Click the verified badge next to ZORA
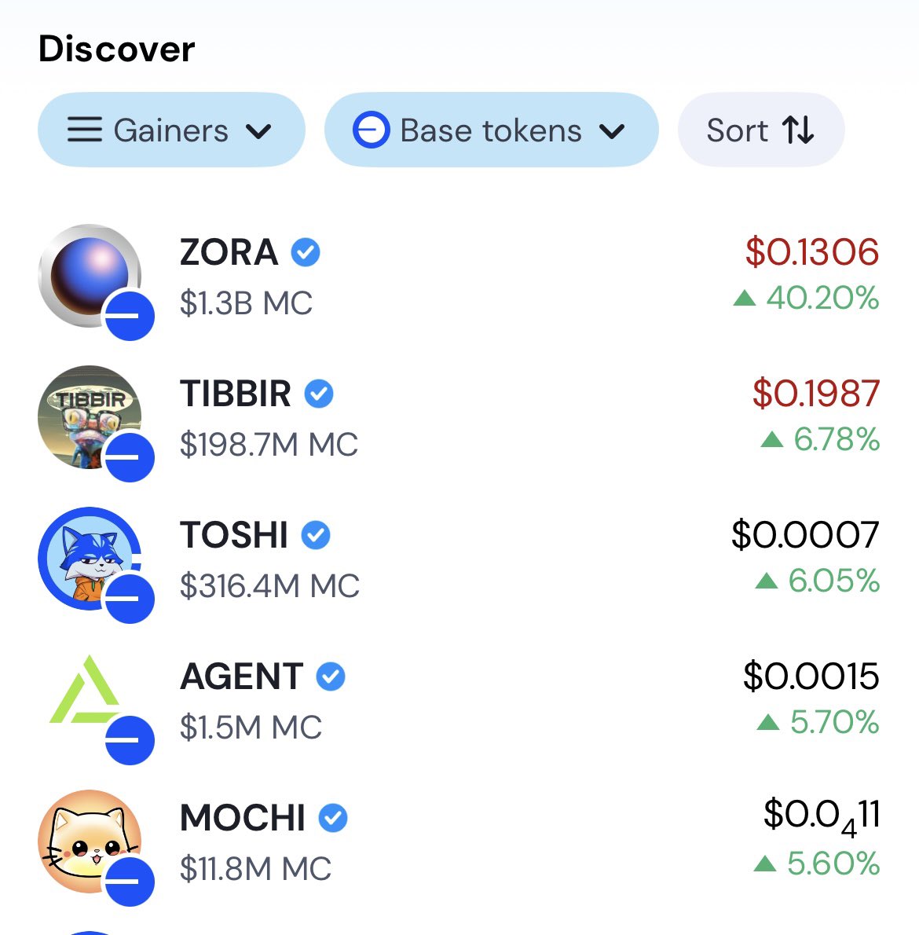Image resolution: width=919 pixels, height=935 pixels. pos(305,252)
